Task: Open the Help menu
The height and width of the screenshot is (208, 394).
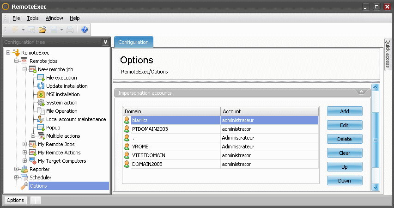Action: point(75,18)
